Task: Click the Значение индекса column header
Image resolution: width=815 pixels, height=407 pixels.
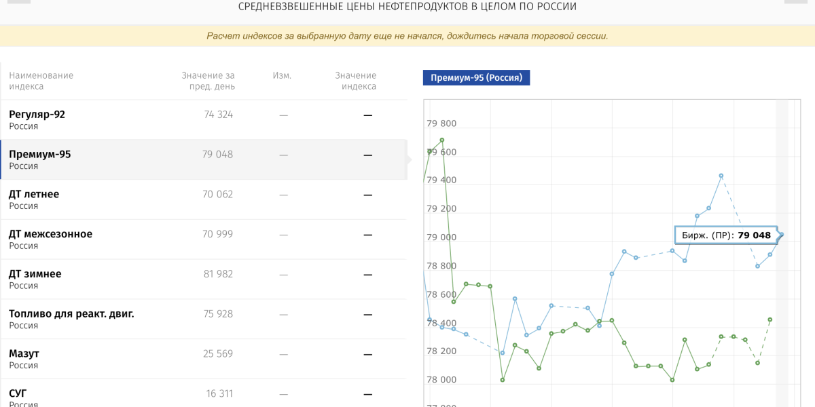Action: tap(355, 81)
